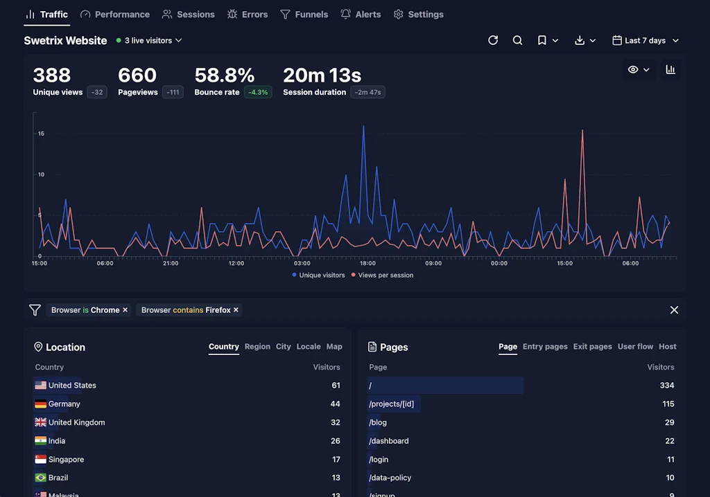
Task: Open the Sessions tab
Action: [x=188, y=14]
